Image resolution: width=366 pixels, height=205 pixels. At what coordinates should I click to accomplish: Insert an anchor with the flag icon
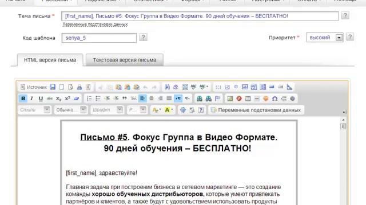pyautogui.click(x=217, y=99)
